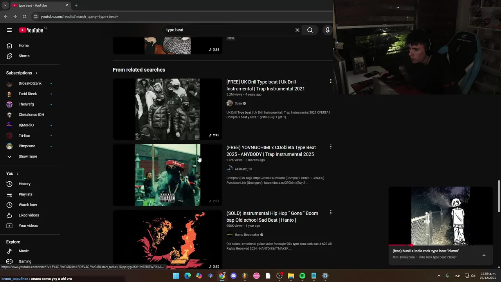Open File Explorer from the taskbar
This screenshot has height=282, width=501.
(x=291, y=276)
